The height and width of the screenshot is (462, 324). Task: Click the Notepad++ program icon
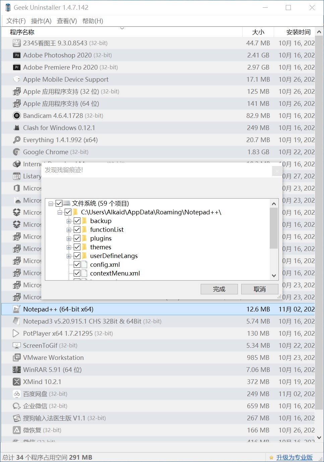[x=17, y=309]
